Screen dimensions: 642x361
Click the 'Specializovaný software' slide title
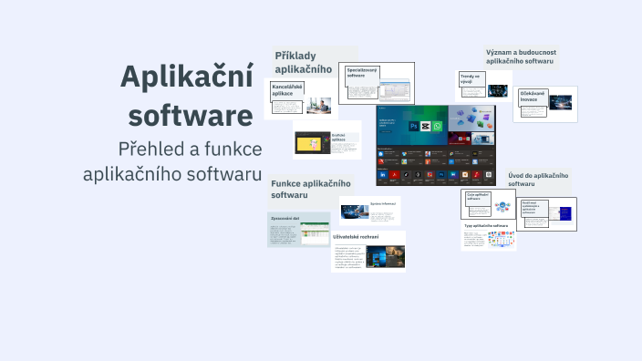[x=362, y=73]
